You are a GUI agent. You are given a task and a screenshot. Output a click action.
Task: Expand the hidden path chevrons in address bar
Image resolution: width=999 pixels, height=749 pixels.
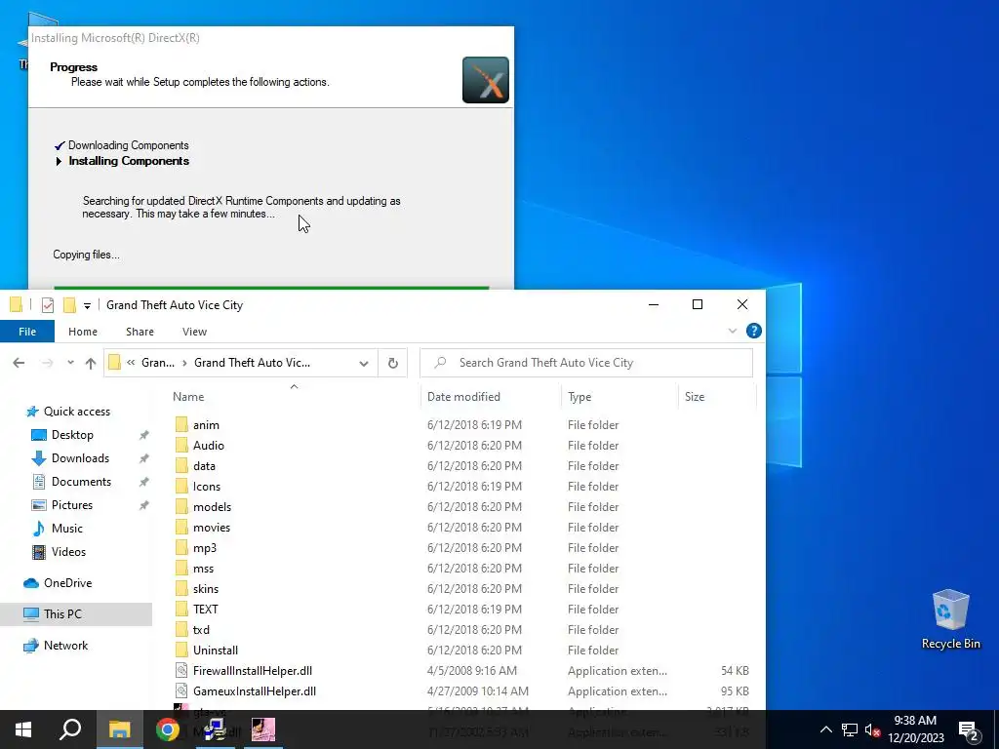click(x=131, y=363)
